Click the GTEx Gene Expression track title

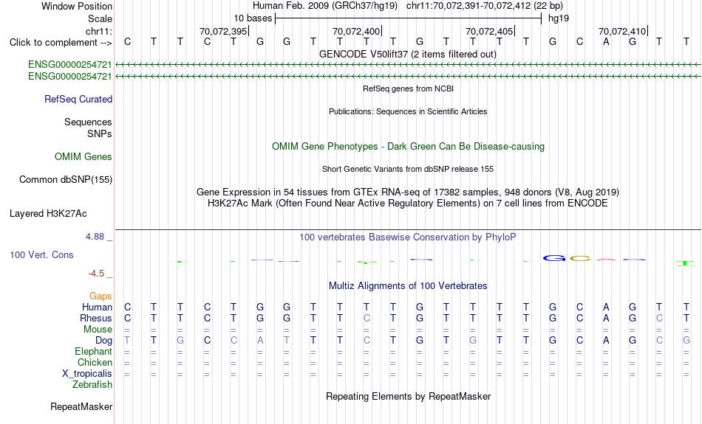point(408,192)
